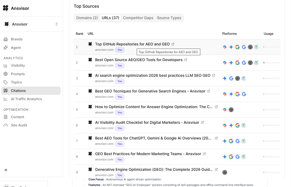Open external link icon for Generative Engine Optimization guide

pos(216,169)
